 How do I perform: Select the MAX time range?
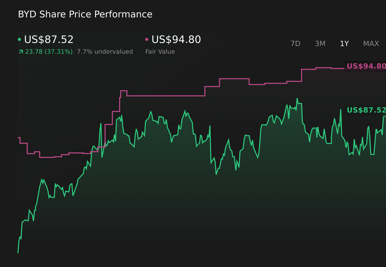point(371,43)
